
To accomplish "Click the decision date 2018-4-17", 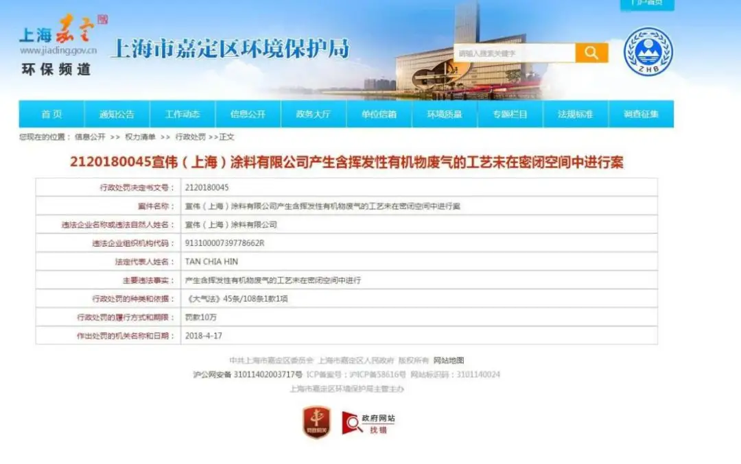I will (204, 336).
